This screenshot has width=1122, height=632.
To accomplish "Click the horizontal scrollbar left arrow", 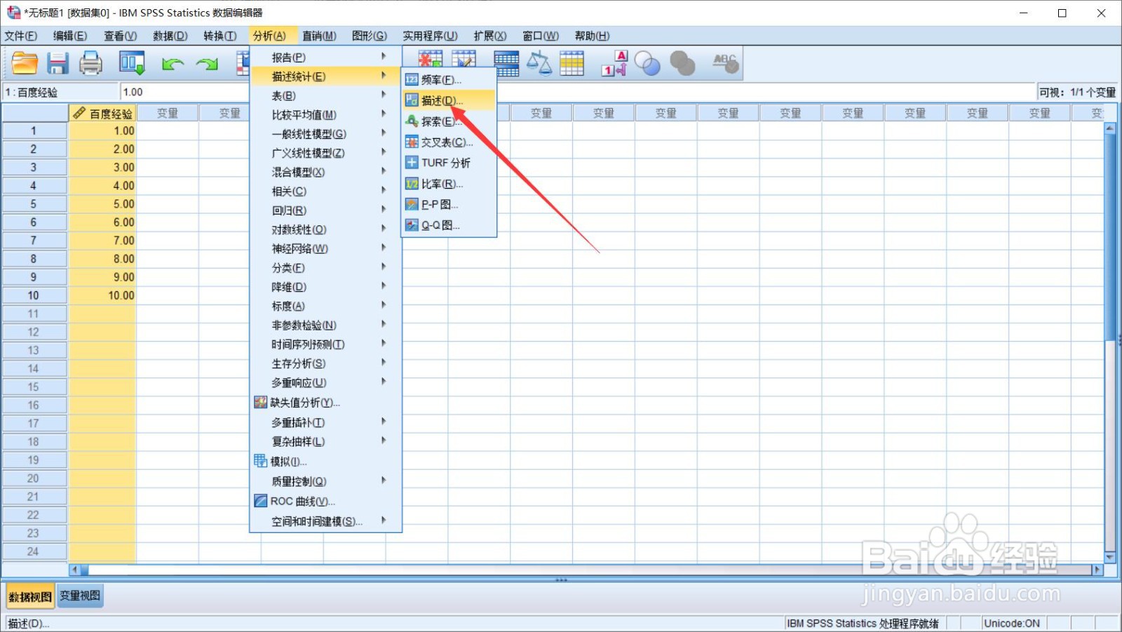I will coord(74,570).
